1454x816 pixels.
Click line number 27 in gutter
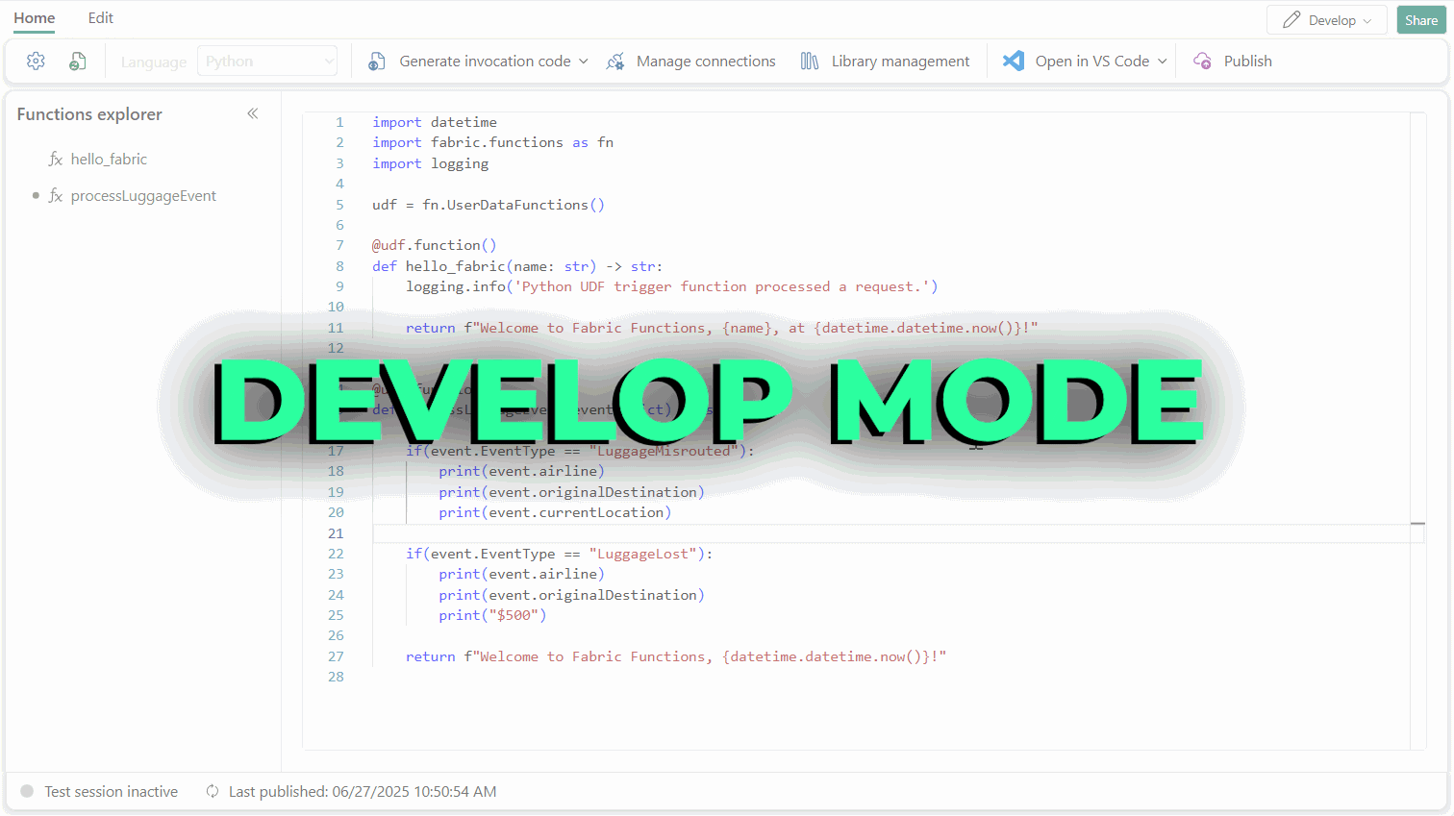(336, 656)
